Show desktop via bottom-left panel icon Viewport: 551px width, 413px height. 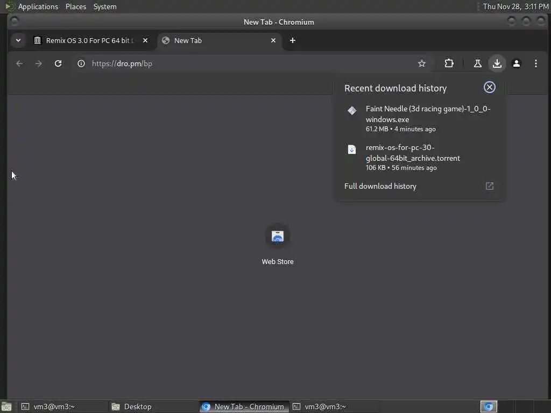click(6, 407)
